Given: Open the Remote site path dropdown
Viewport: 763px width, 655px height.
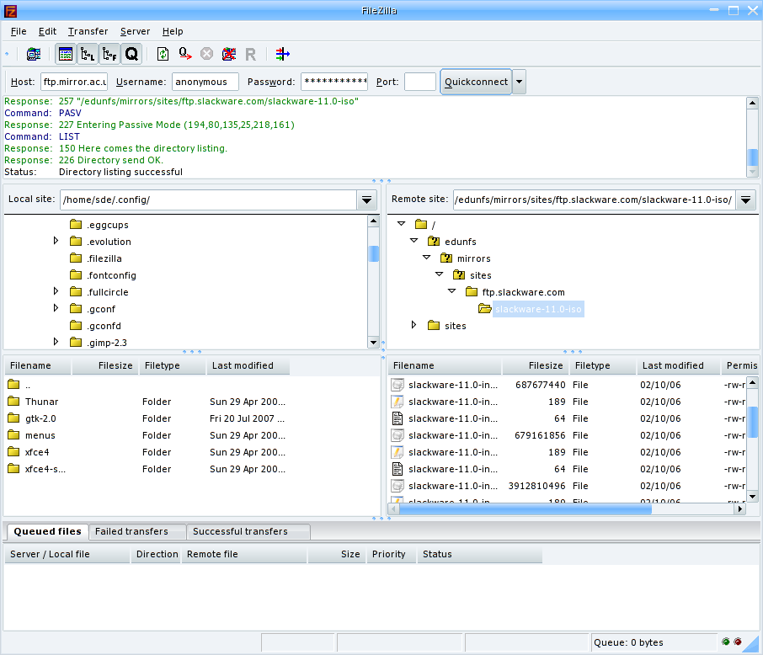Looking at the screenshot, I should tap(746, 200).
